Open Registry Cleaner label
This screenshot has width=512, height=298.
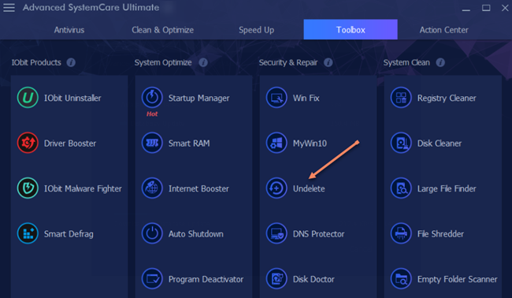tap(447, 98)
